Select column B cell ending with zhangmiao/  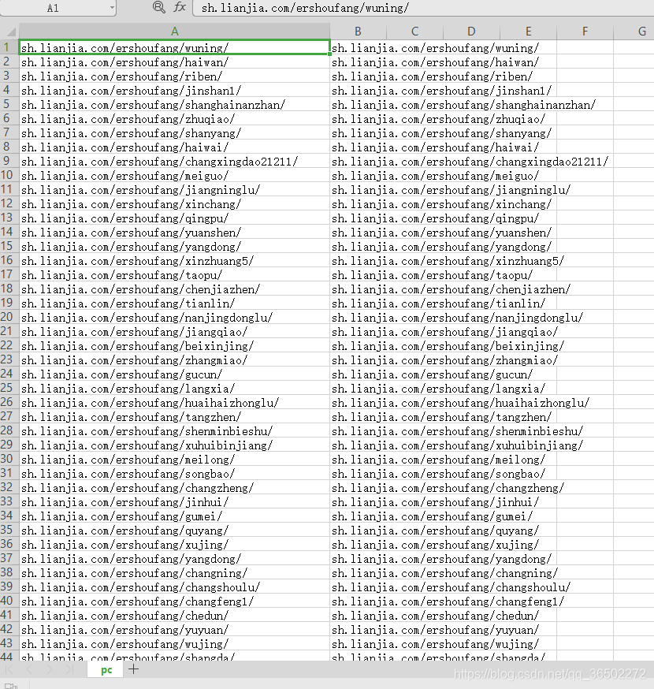click(x=358, y=359)
